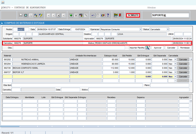Click Estoque Atual value 112.000

point(111,68)
